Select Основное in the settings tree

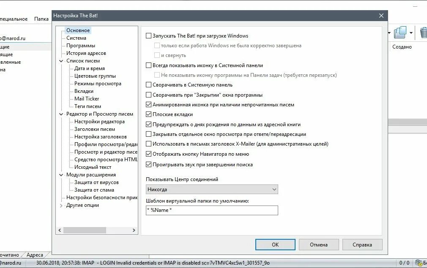pos(78,30)
